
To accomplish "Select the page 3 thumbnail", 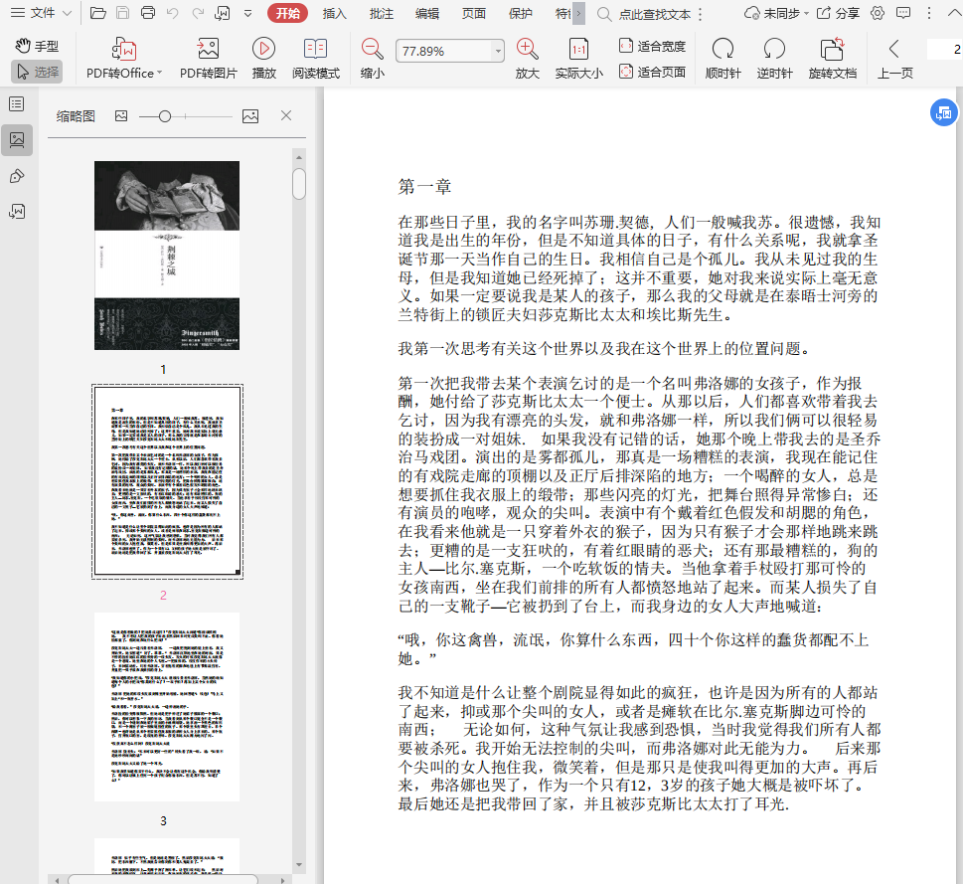I will pos(166,706).
